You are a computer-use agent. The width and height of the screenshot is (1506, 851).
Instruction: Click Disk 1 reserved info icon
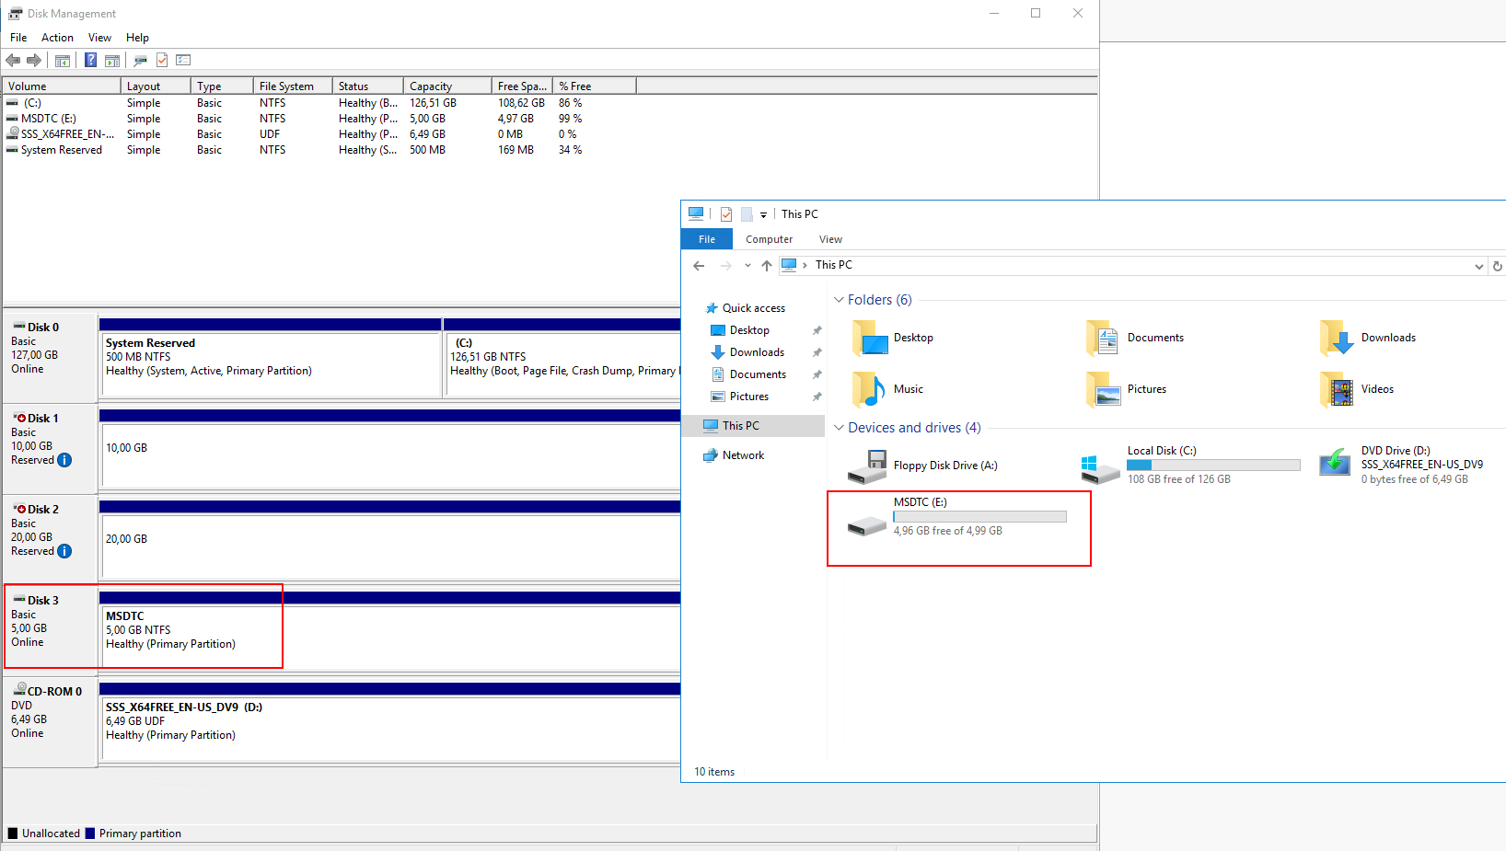point(64,460)
